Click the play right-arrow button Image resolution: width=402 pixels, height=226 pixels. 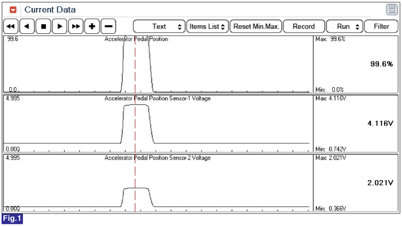coord(60,26)
